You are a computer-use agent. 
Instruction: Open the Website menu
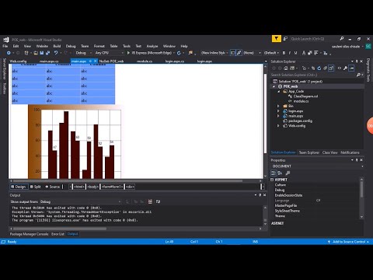click(42, 46)
